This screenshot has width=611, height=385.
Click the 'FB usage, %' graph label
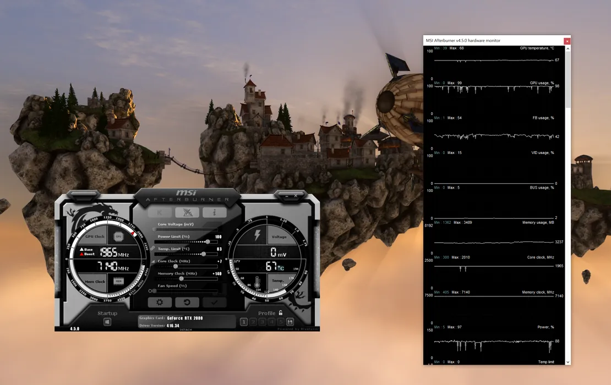click(x=543, y=118)
